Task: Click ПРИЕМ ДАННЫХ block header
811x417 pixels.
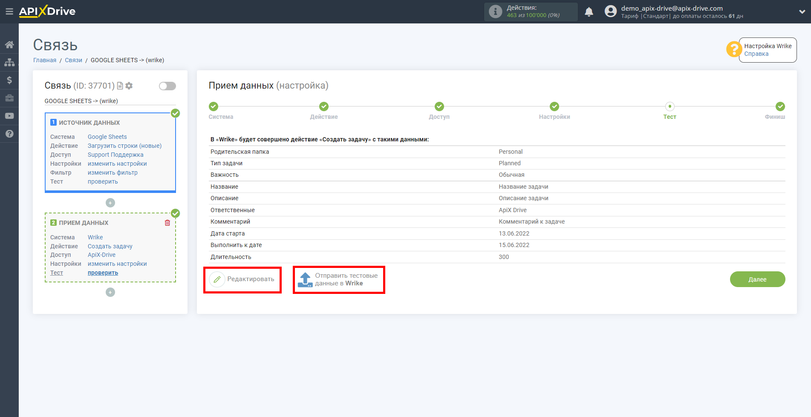Action: 84,223
